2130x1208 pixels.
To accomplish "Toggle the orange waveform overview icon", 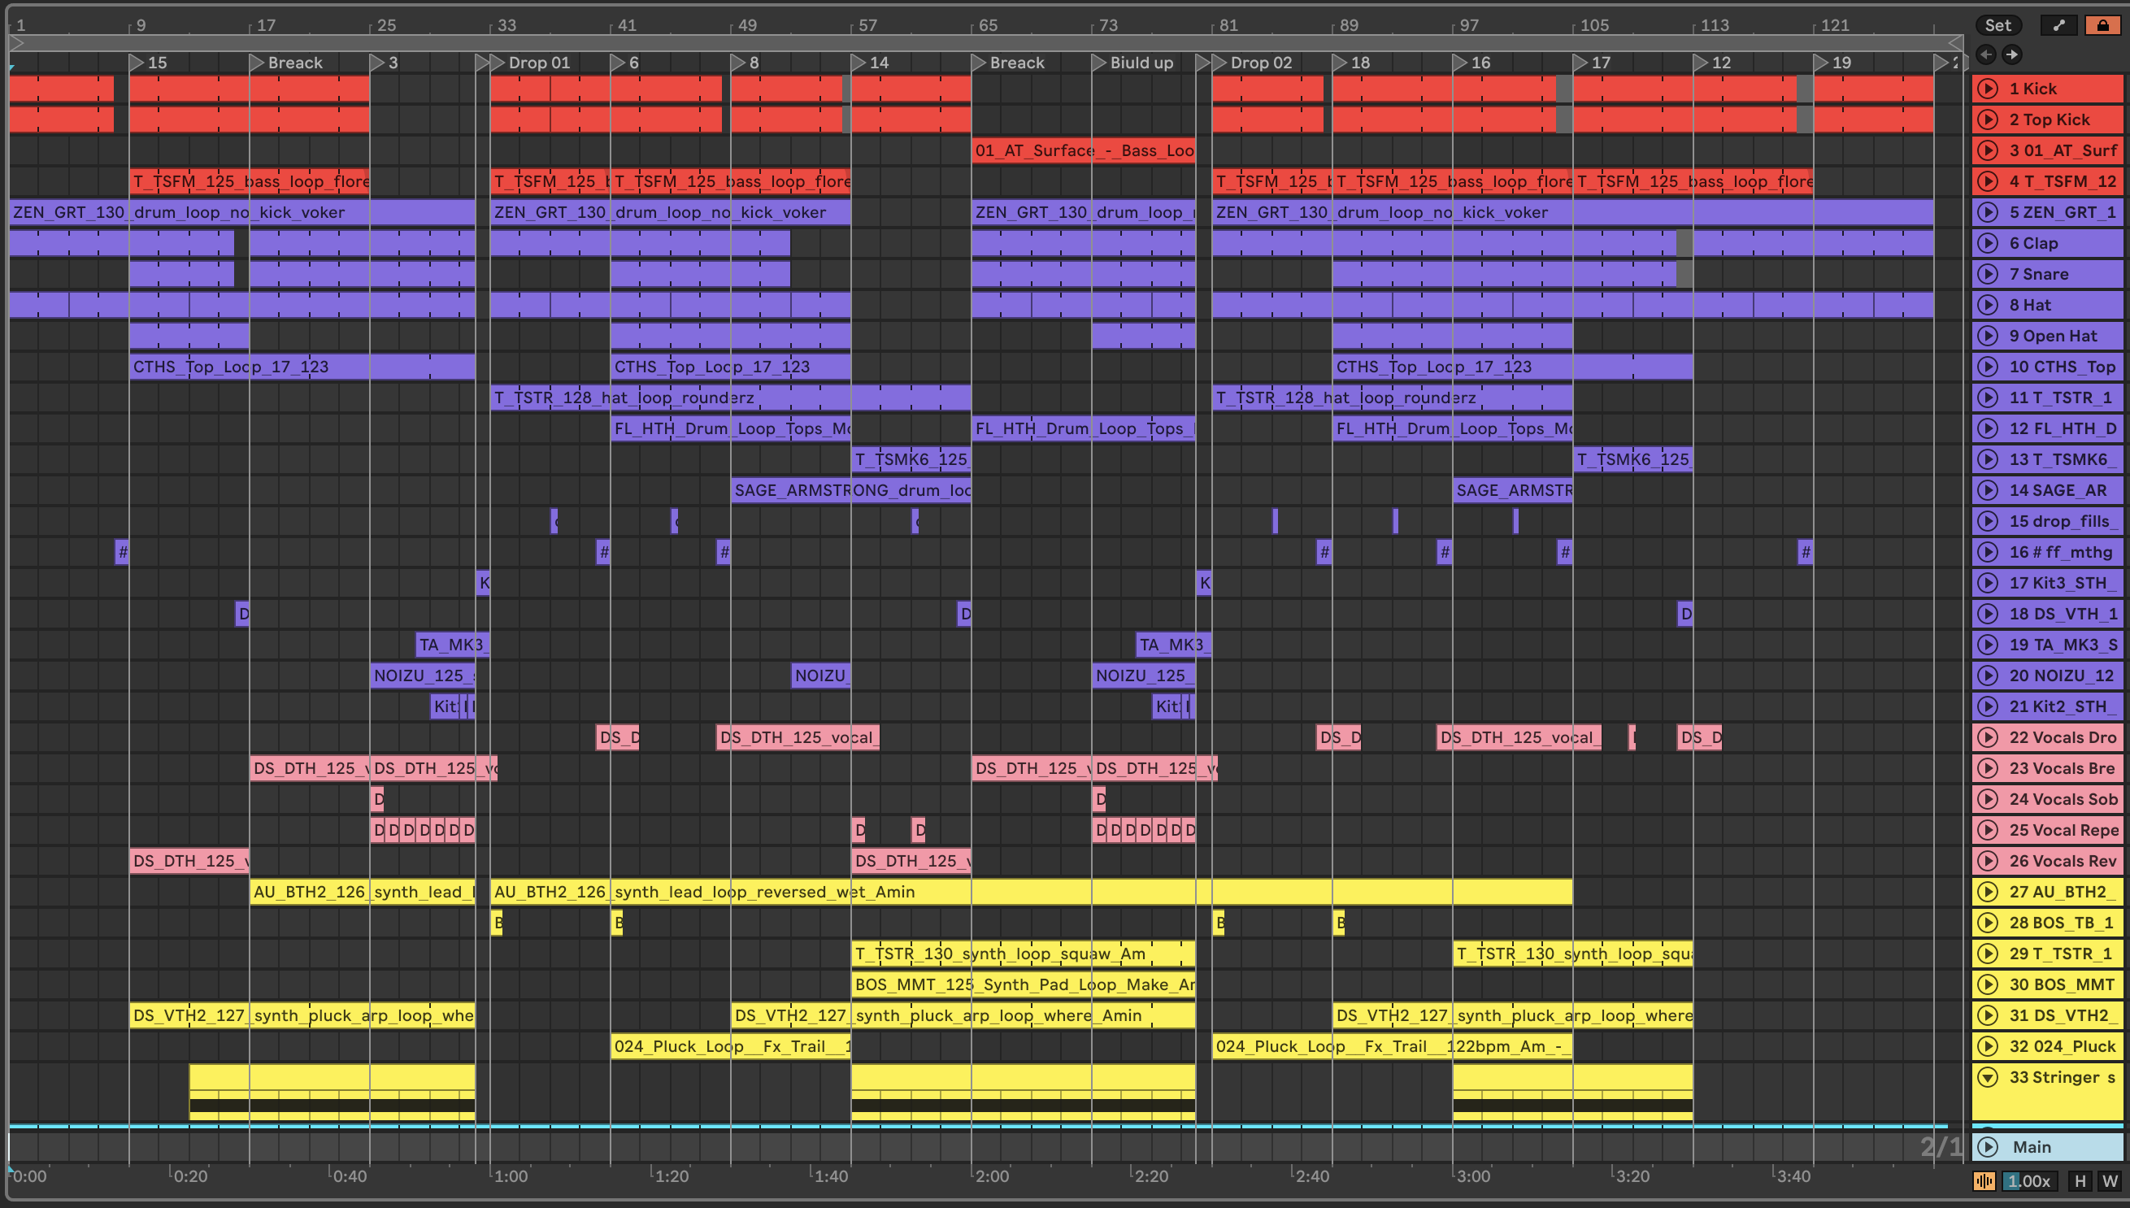I will click(1984, 1180).
